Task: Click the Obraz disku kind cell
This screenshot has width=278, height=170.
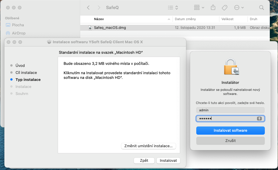Action: pyautogui.click(x=260, y=28)
